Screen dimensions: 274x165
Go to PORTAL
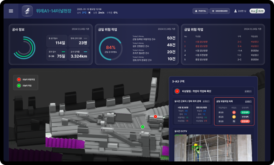point(201,11)
